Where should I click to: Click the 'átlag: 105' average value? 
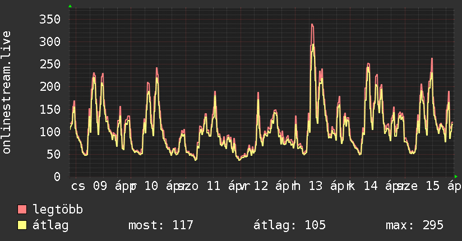point(289,225)
